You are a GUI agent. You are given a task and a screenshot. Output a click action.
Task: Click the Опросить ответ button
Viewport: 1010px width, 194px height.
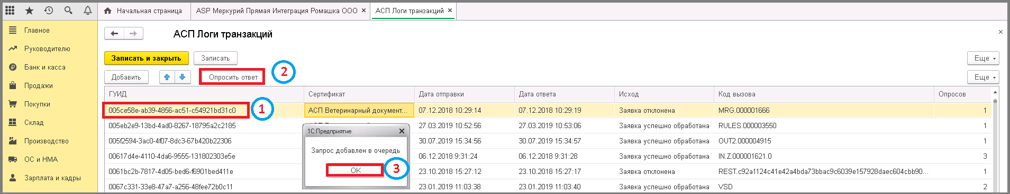click(233, 77)
